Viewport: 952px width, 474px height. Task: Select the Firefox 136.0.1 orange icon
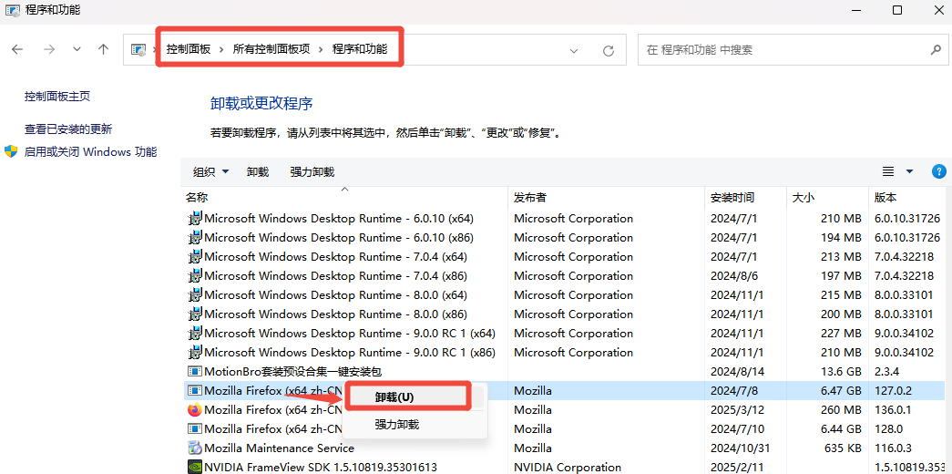[194, 409]
